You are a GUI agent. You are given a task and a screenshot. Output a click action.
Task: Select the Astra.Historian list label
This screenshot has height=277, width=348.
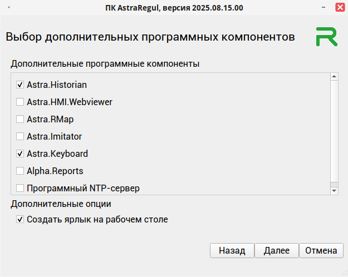click(x=57, y=85)
